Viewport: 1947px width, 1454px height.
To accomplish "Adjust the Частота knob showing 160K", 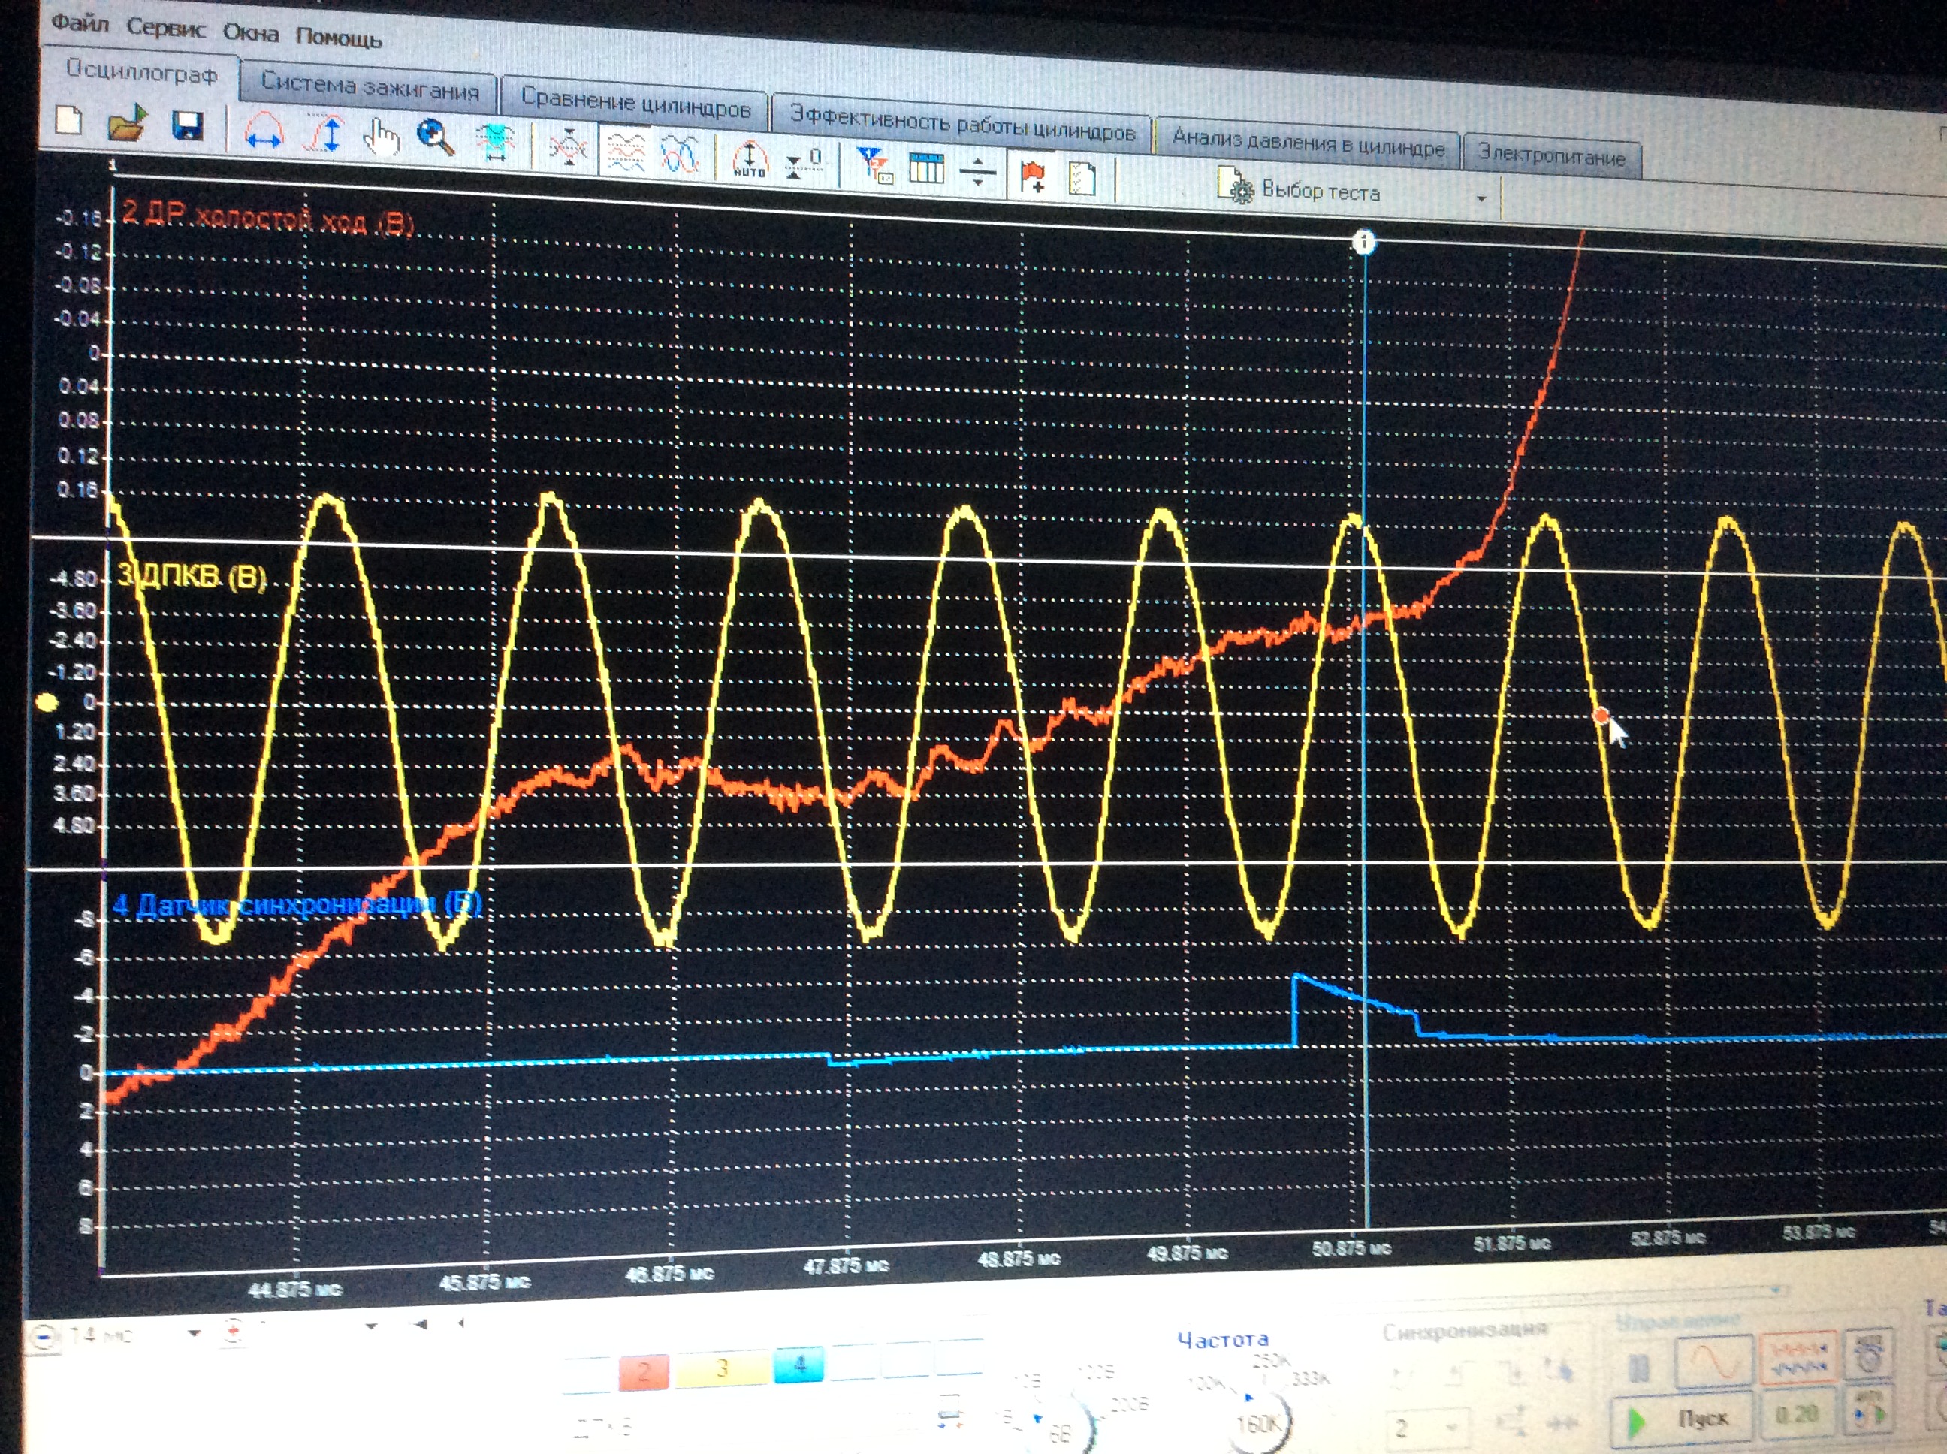I will (1256, 1423).
